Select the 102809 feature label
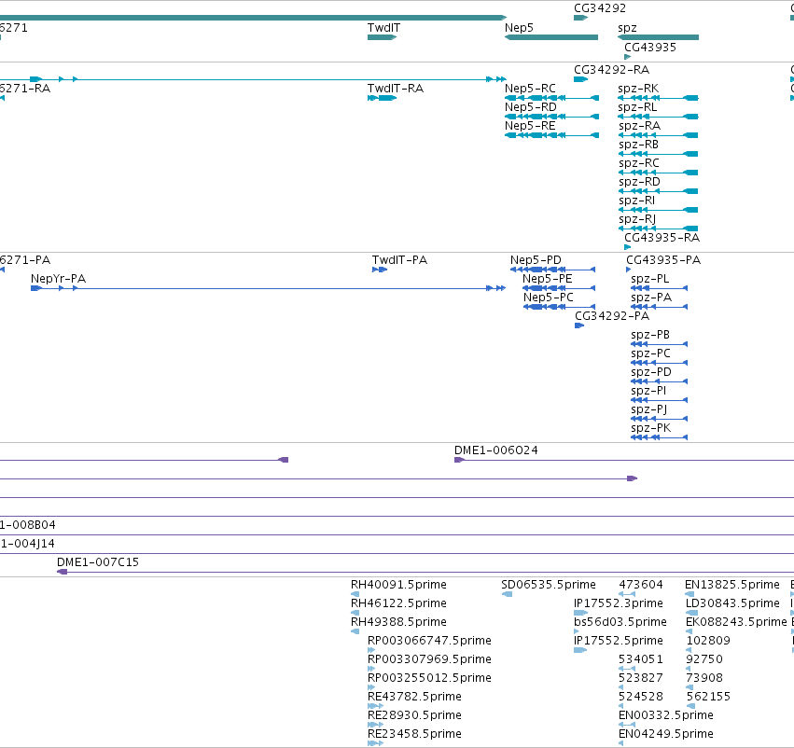 [x=708, y=641]
